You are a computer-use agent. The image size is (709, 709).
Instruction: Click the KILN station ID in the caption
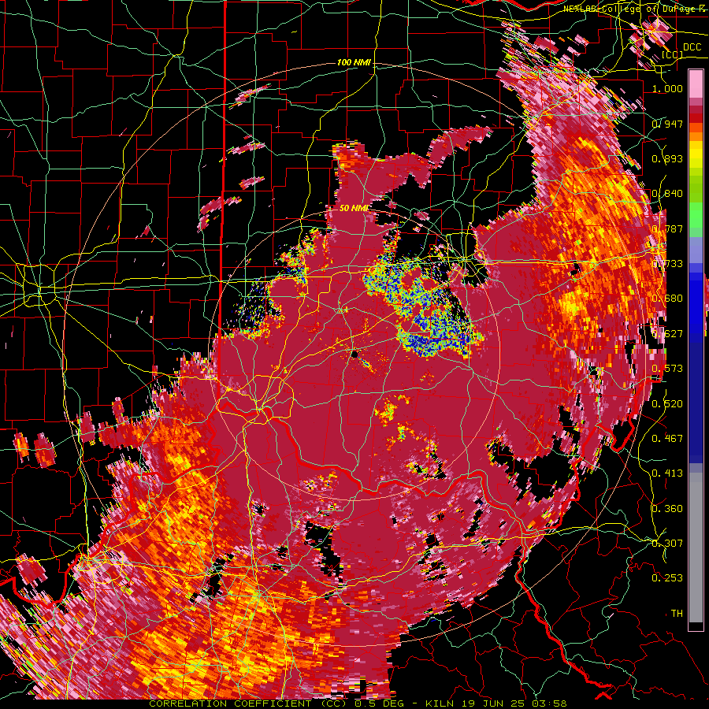(440, 703)
